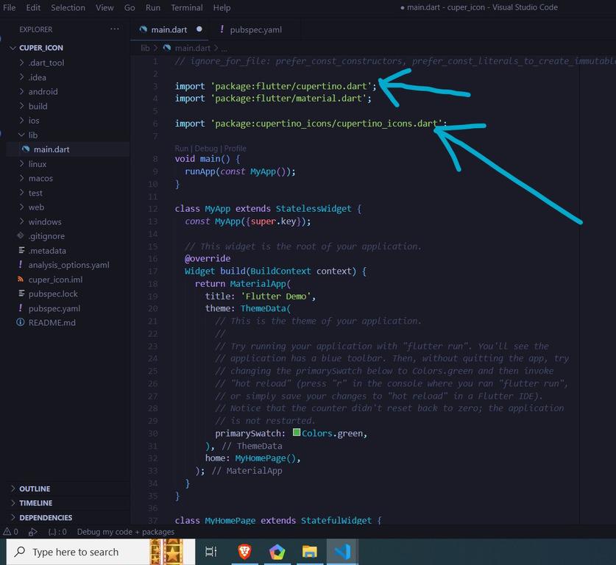Click the feed icon beside cuper_icon.iml
This screenshot has width=616, height=565.
click(21, 279)
